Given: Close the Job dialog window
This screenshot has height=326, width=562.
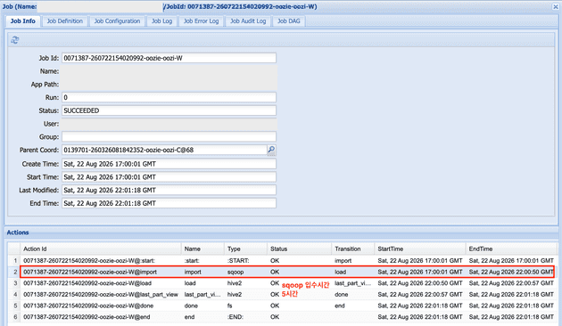Looking at the screenshot, I should pos(556,6).
